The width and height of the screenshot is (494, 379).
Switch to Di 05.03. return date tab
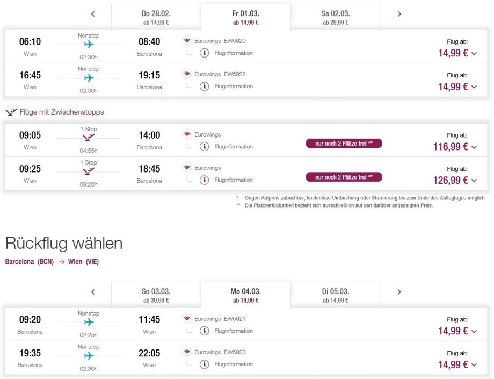335,295
